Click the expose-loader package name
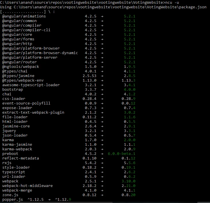This screenshot has height=203, width=210. pyautogui.click(x=17, y=108)
